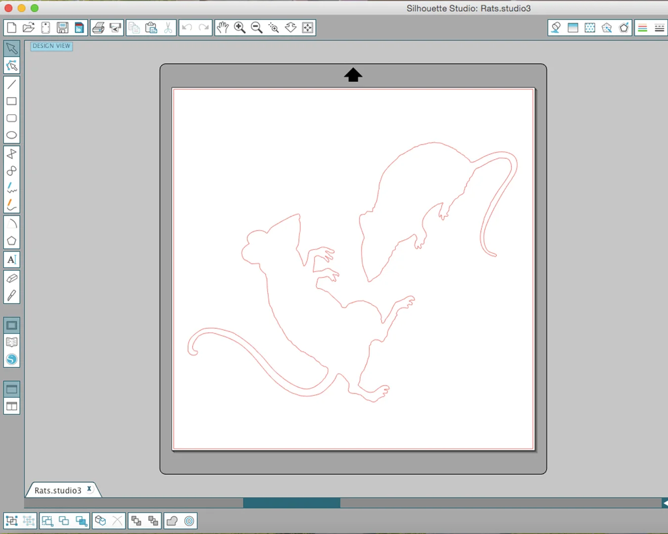Open the Offset concentric circles tool
668x534 pixels.
tap(189, 521)
